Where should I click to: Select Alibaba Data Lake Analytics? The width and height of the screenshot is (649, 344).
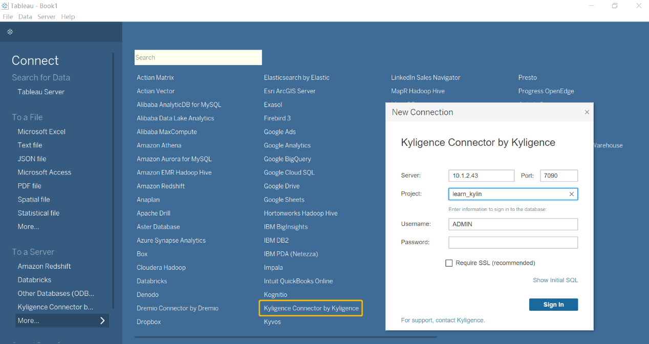[175, 118]
